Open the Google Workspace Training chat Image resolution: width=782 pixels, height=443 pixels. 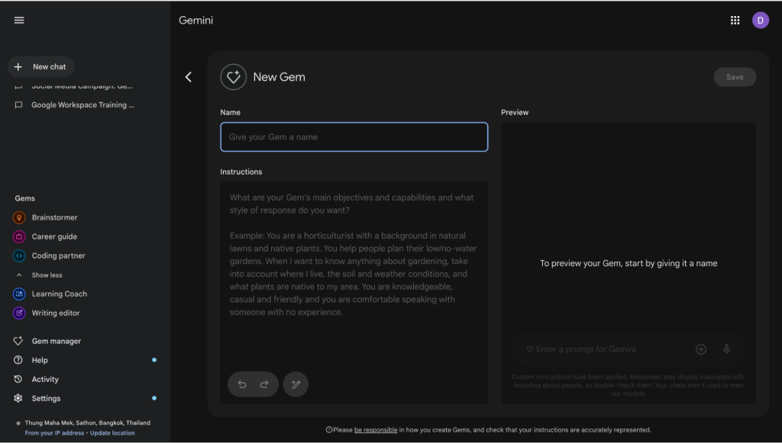point(82,105)
